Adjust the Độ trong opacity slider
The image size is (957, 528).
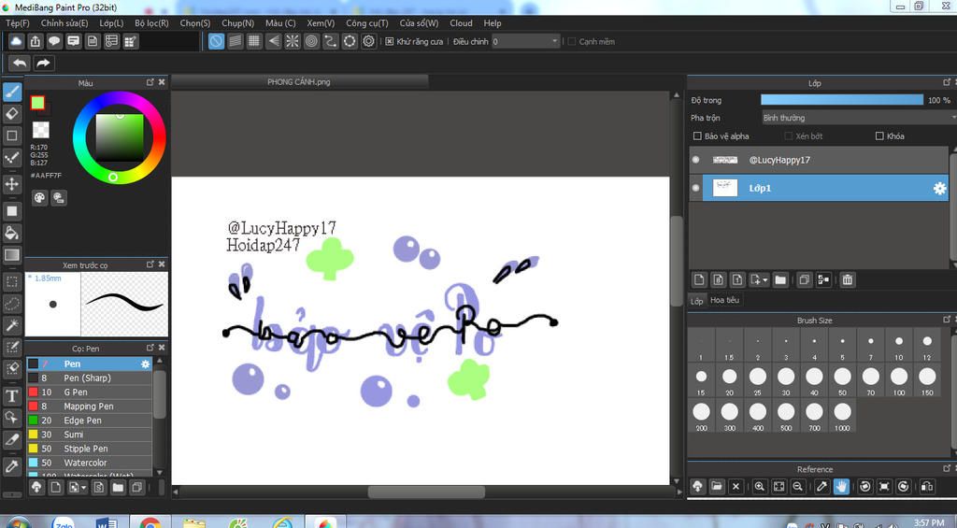pyautogui.click(x=842, y=100)
